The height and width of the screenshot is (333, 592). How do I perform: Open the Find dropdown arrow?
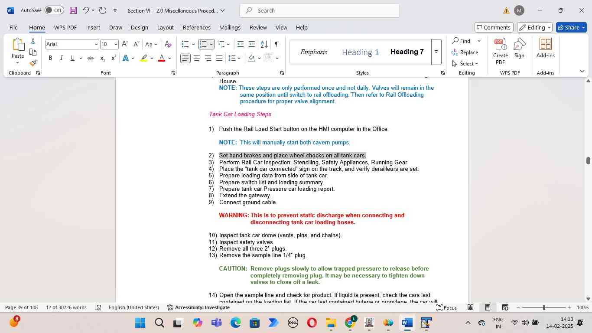coord(479,41)
